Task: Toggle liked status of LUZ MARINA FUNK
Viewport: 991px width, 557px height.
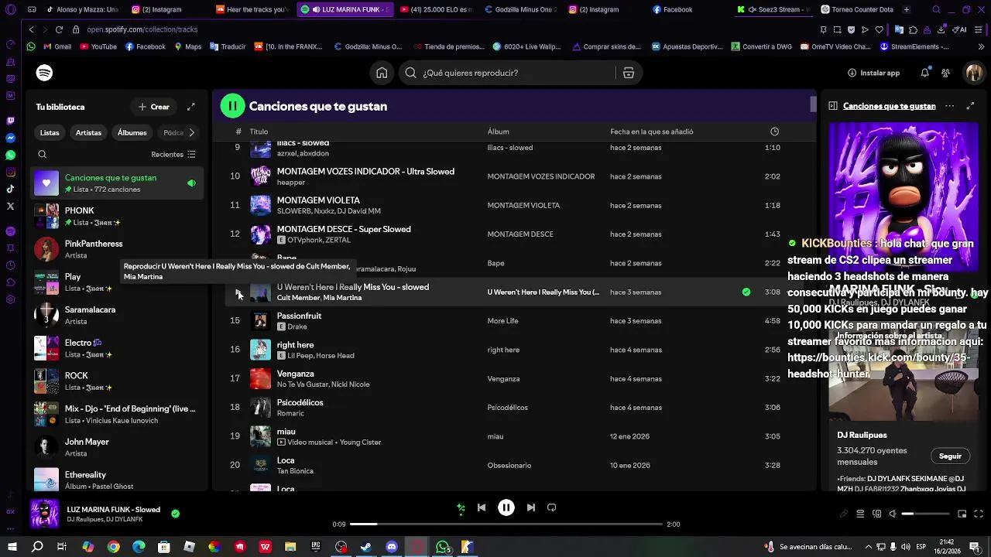Action: tap(175, 514)
